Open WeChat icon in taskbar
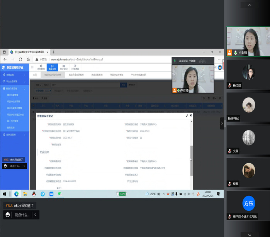This screenshot has height=237, width=270. click(60, 194)
